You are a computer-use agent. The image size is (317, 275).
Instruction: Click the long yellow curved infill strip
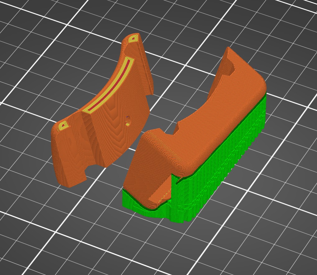coord(108,86)
